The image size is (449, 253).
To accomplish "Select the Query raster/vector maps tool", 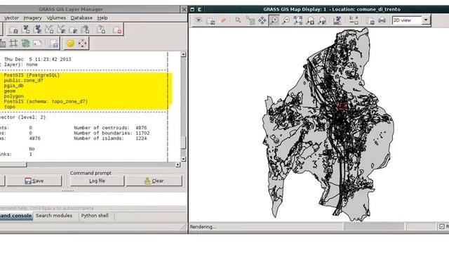I will coord(250,20).
